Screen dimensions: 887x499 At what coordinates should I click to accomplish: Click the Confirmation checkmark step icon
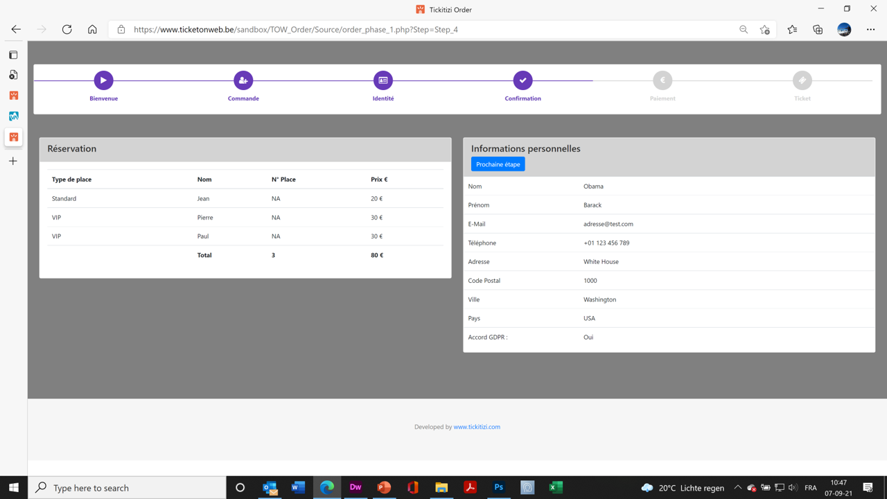click(522, 80)
